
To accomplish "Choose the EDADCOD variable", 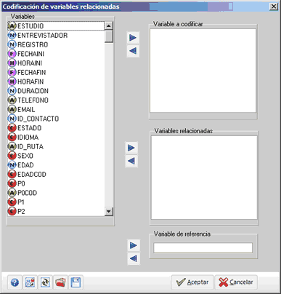I will (x=56, y=174).
